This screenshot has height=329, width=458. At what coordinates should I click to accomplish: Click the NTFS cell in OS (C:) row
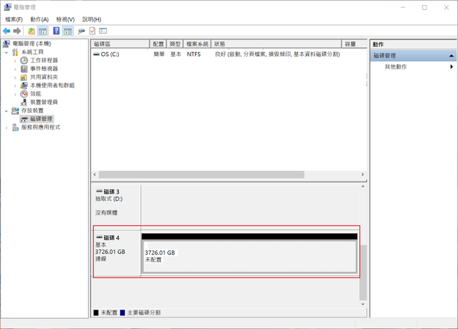(x=193, y=54)
